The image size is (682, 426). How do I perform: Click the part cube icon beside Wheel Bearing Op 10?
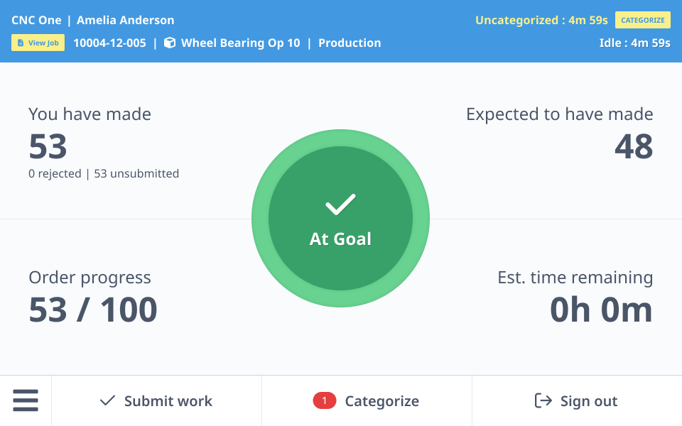coord(169,43)
